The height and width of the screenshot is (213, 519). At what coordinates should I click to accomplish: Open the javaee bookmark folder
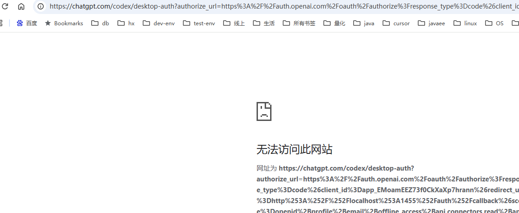point(431,23)
